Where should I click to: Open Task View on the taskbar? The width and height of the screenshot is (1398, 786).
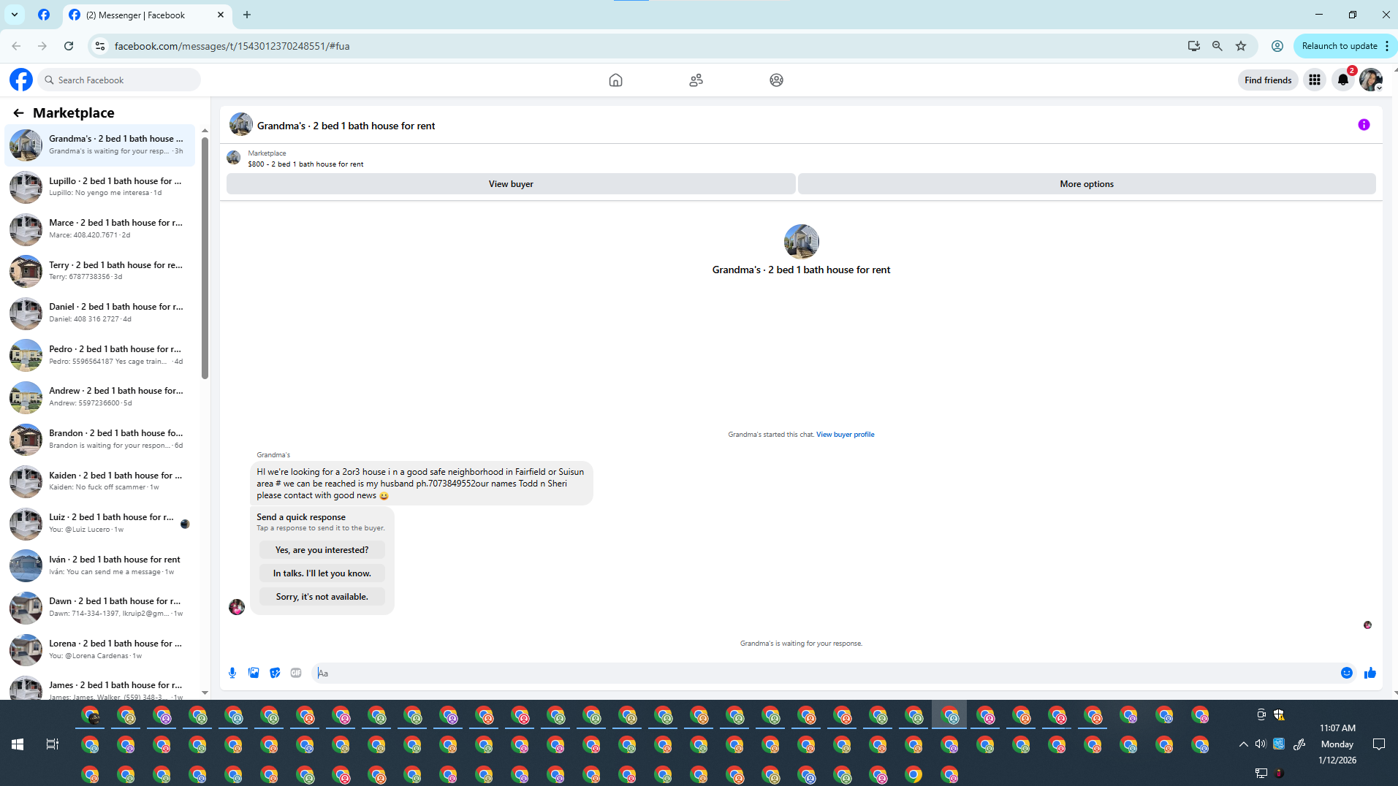click(x=52, y=744)
